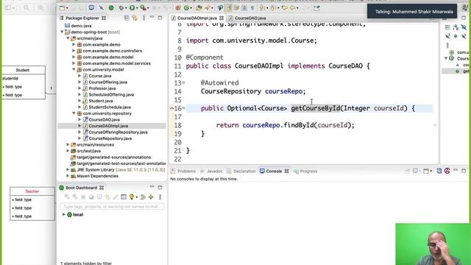
Task: Select StudentSchedule.java in the tree
Action: (x=110, y=107)
